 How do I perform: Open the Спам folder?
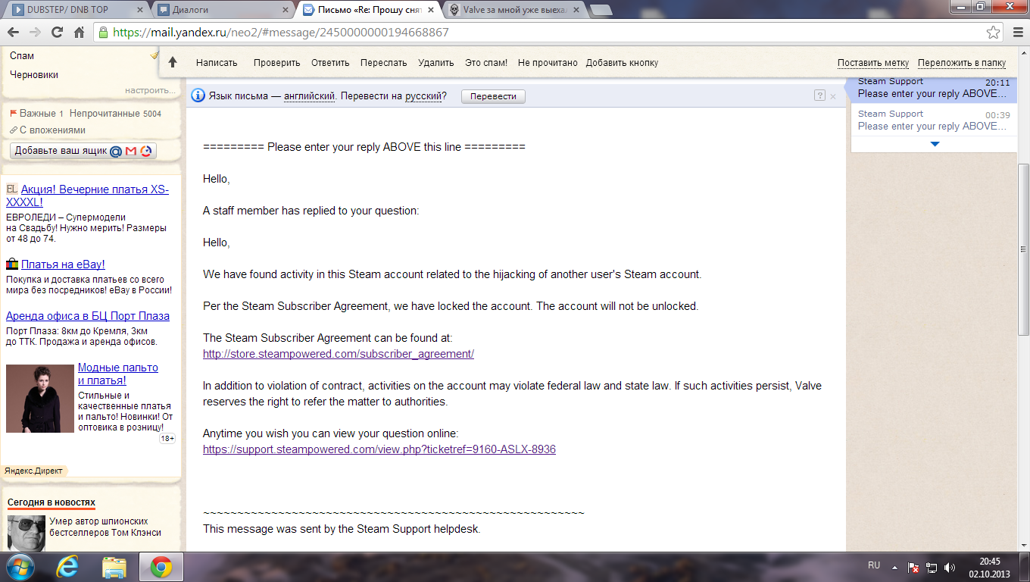[x=22, y=55]
